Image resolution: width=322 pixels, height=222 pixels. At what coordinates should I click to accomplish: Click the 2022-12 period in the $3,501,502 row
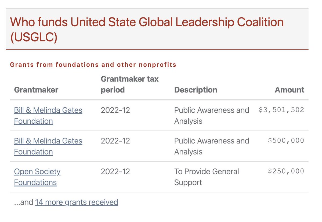click(115, 110)
